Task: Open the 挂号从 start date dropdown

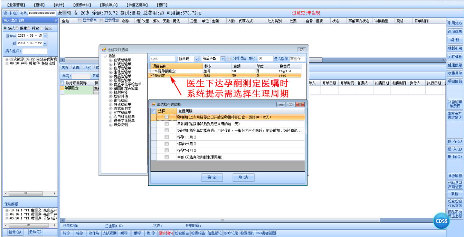Action: pyautogui.click(x=45, y=36)
